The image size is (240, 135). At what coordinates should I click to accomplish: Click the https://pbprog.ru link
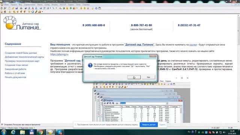(59, 54)
